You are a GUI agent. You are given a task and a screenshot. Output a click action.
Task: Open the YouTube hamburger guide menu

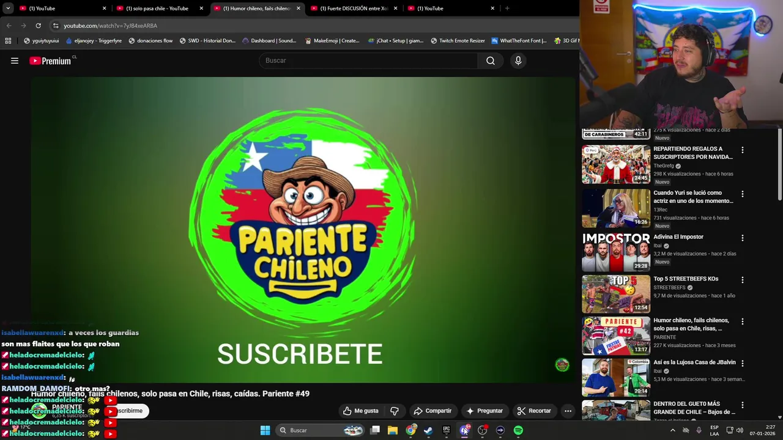click(x=15, y=61)
